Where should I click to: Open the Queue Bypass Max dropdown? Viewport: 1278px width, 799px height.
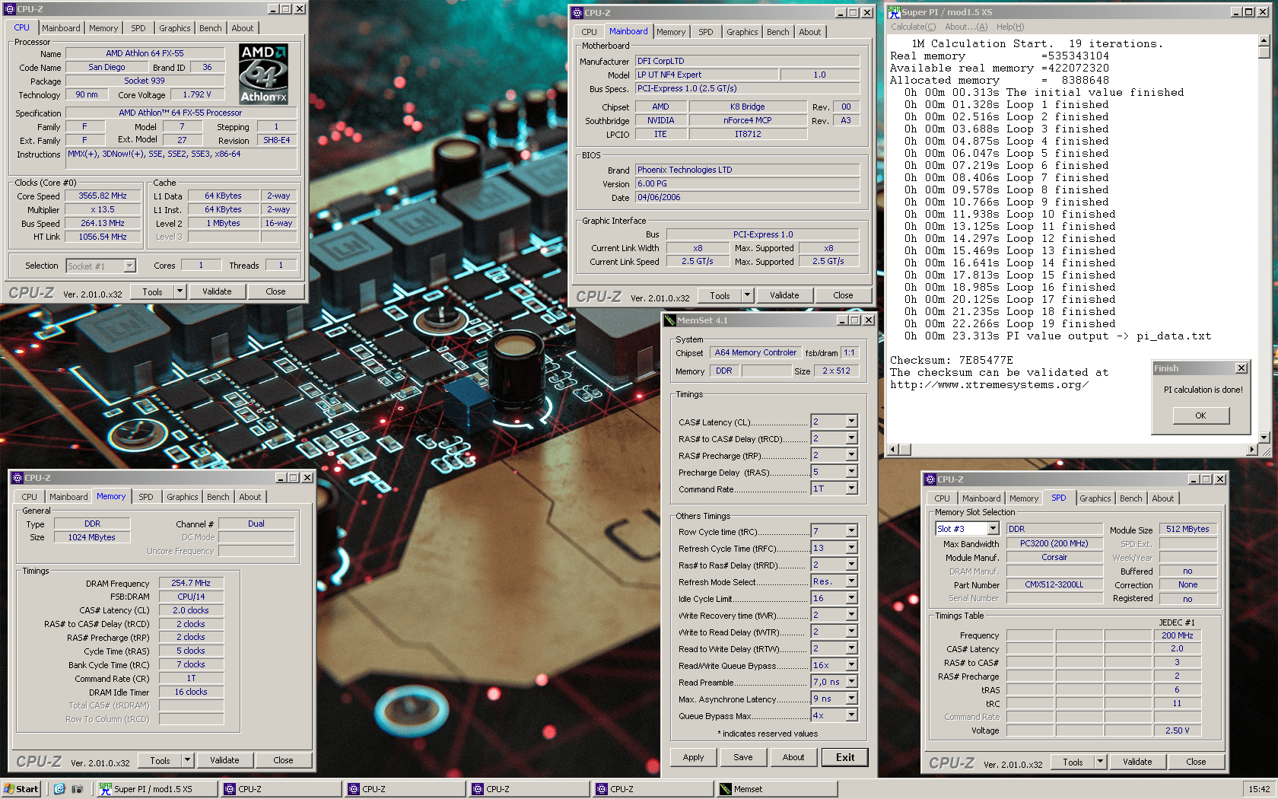click(852, 715)
